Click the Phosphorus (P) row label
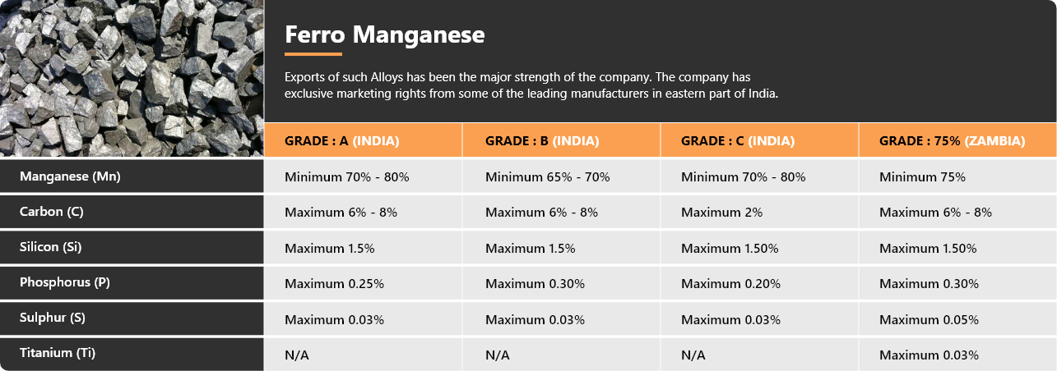This screenshot has width=1057, height=371. [x=132, y=282]
